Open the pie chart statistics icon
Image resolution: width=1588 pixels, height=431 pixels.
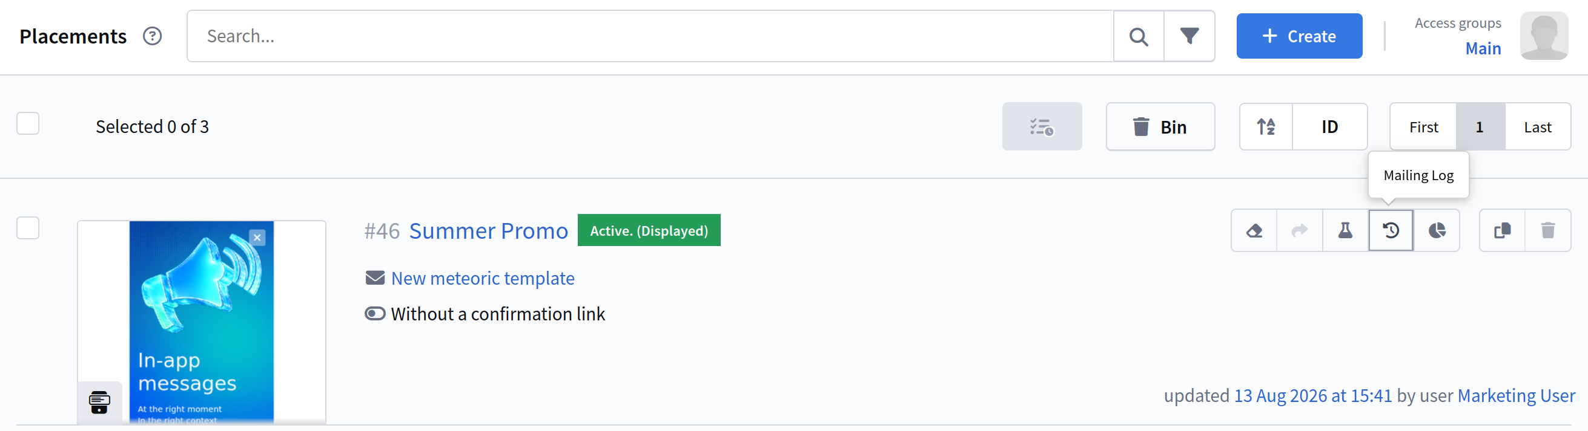click(x=1437, y=230)
